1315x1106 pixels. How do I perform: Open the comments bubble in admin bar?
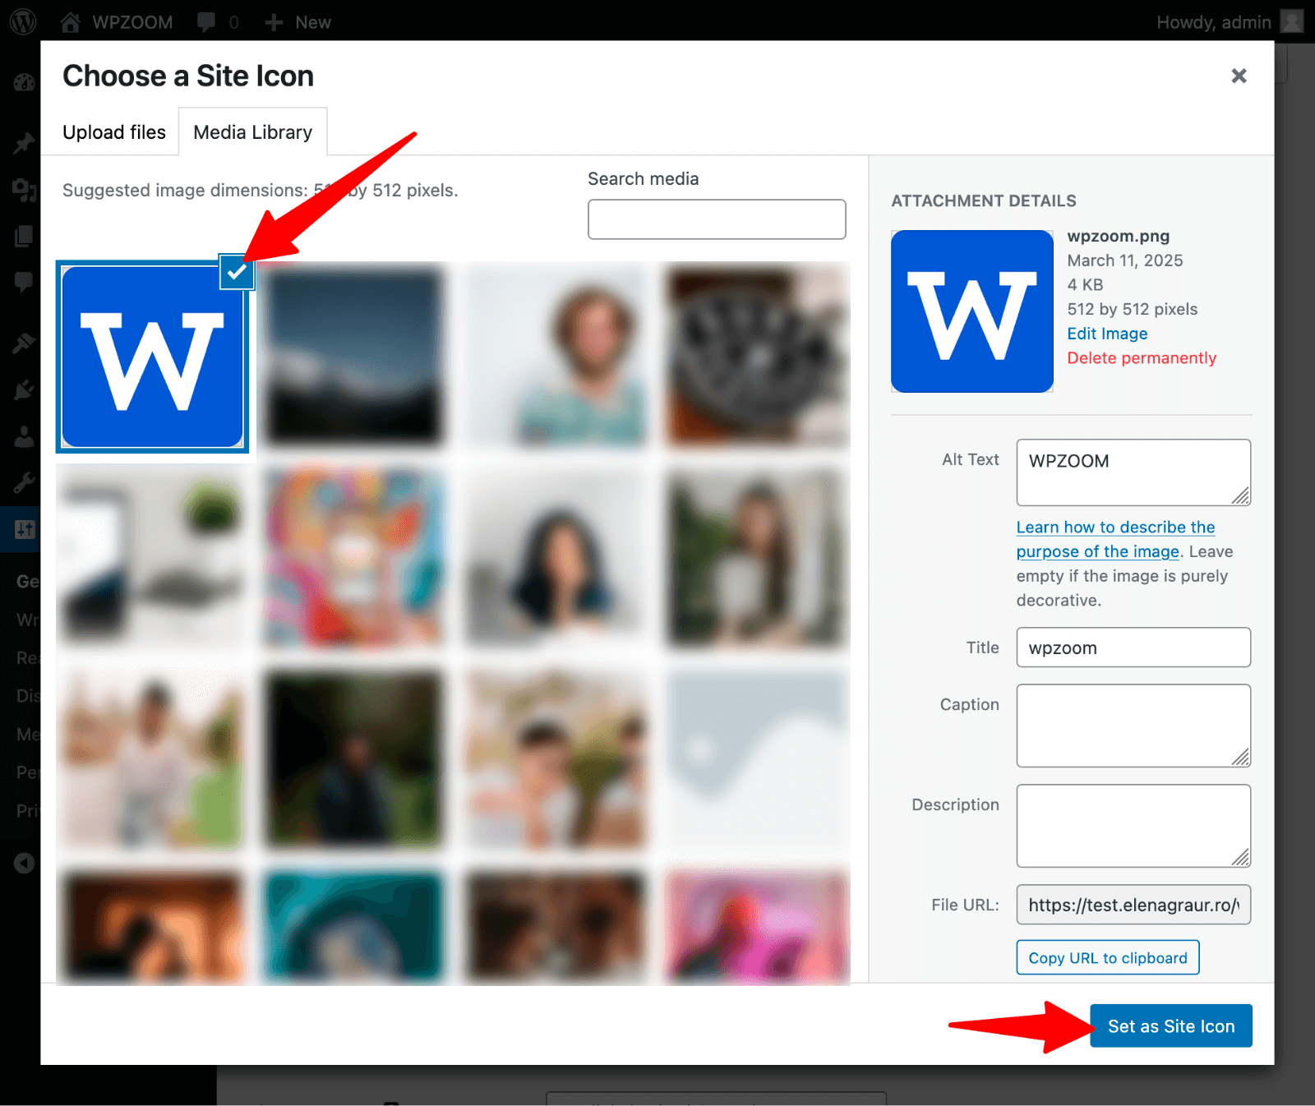tap(218, 22)
